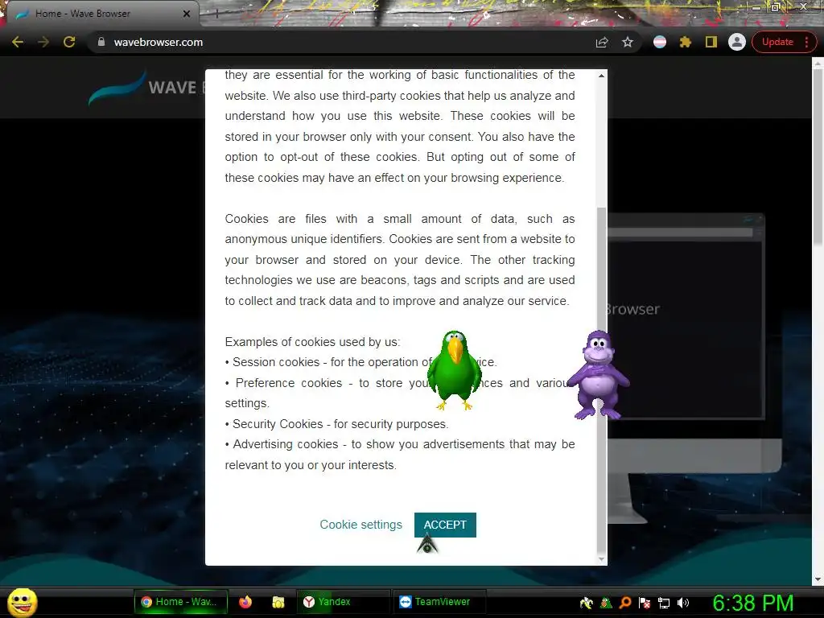Click the forward navigation arrow
824x618 pixels.
coord(43,42)
